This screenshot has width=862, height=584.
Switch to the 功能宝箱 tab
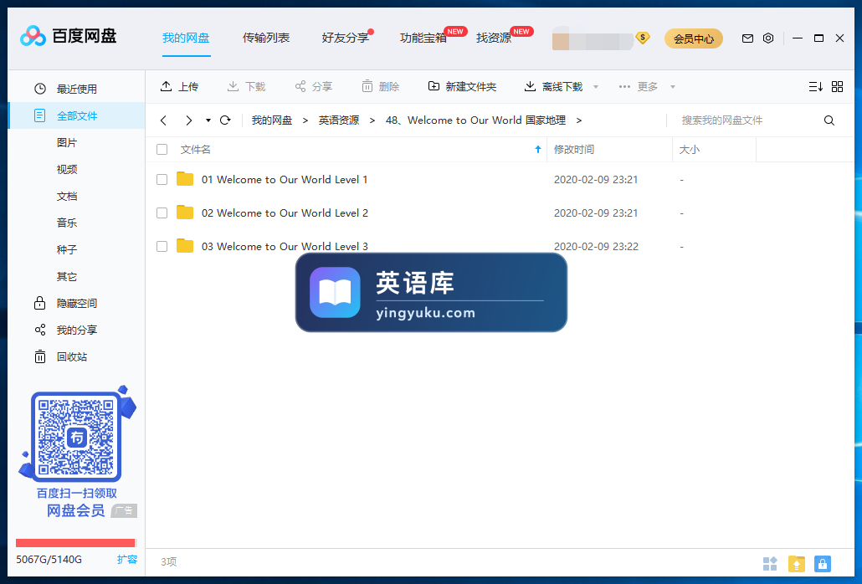423,38
